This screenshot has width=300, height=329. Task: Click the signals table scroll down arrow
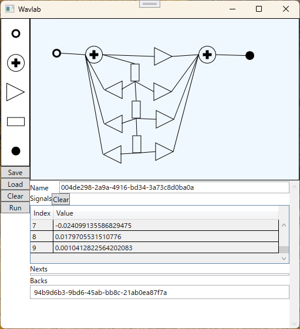coord(284,258)
